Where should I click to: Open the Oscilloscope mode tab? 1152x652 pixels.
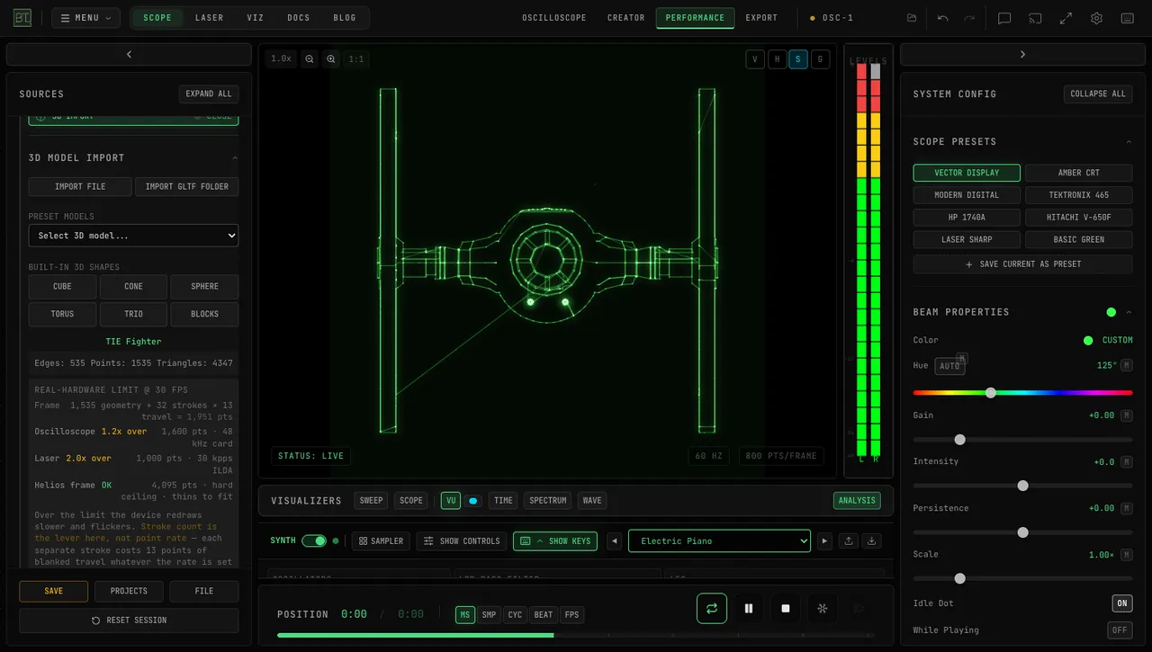pos(554,18)
